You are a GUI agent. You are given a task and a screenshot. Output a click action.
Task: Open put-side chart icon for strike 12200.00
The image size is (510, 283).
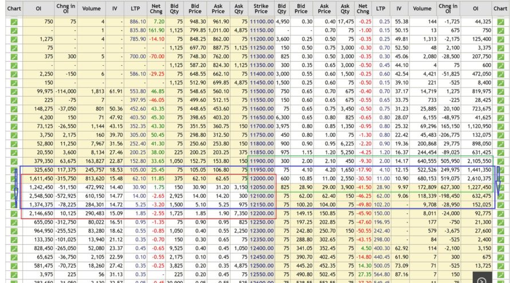[x=501, y=214]
